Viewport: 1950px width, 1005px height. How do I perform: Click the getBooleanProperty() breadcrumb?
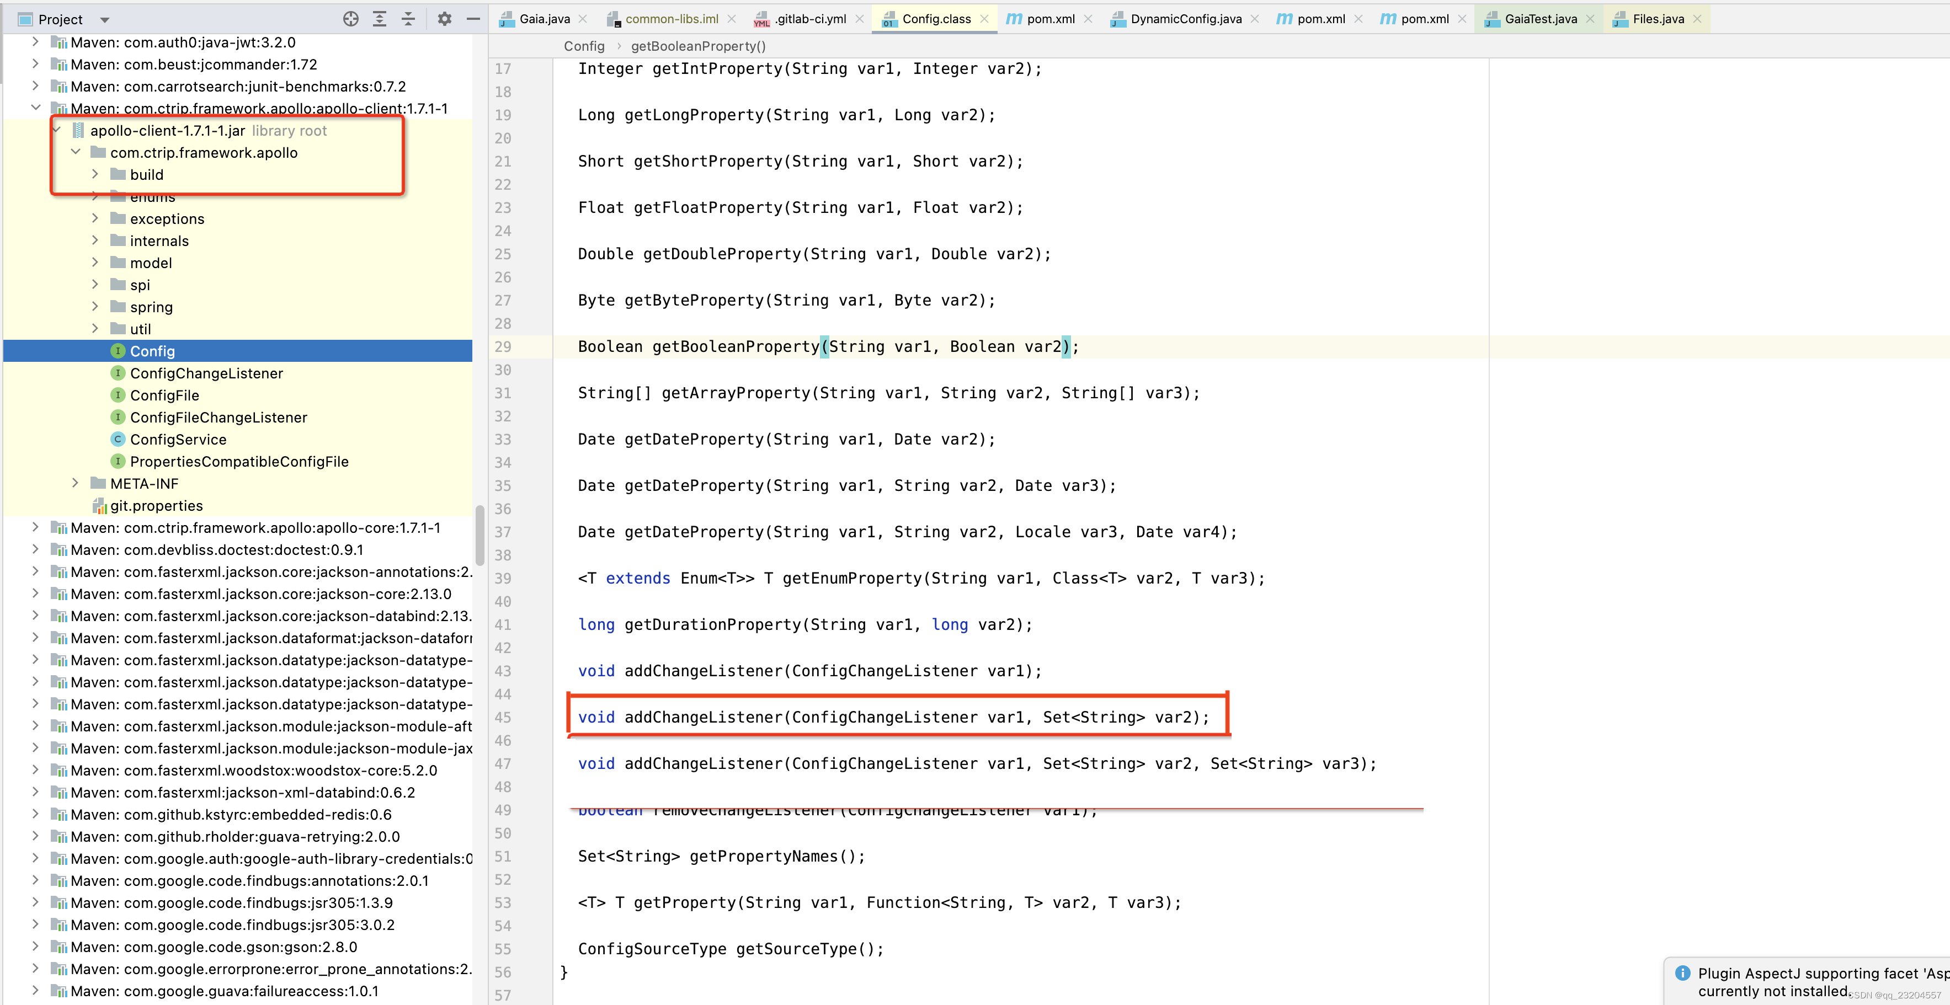point(698,46)
